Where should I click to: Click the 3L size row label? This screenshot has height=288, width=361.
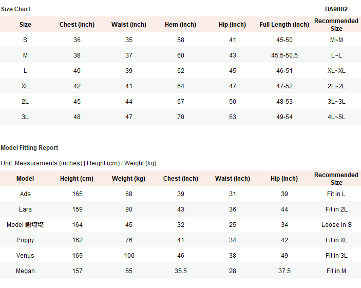(25, 117)
